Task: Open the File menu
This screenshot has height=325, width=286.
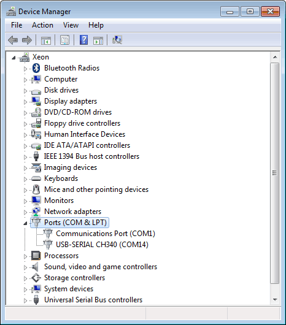Action: [x=17, y=25]
